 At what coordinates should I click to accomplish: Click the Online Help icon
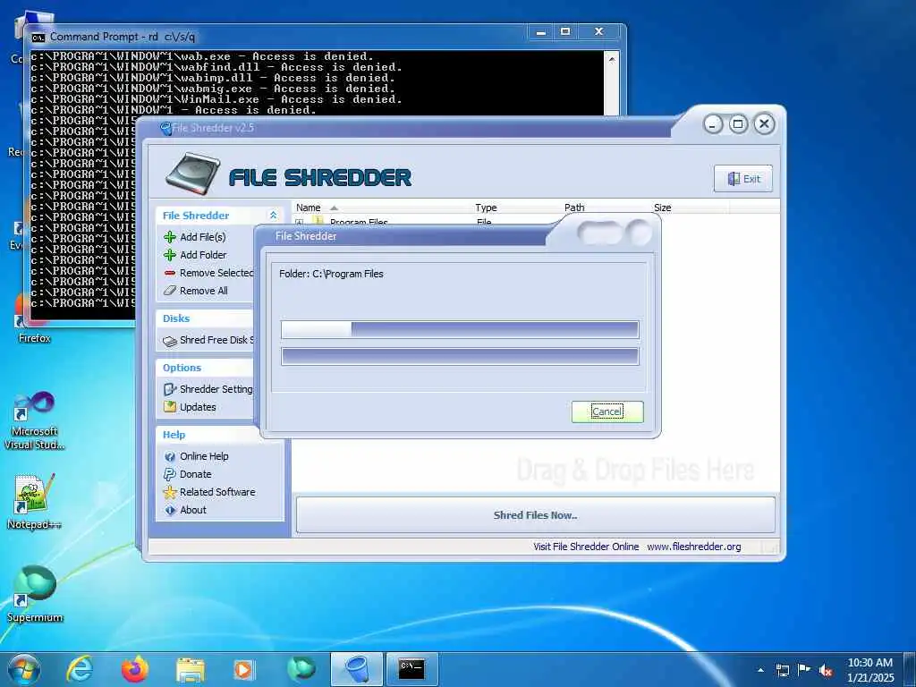click(x=170, y=456)
